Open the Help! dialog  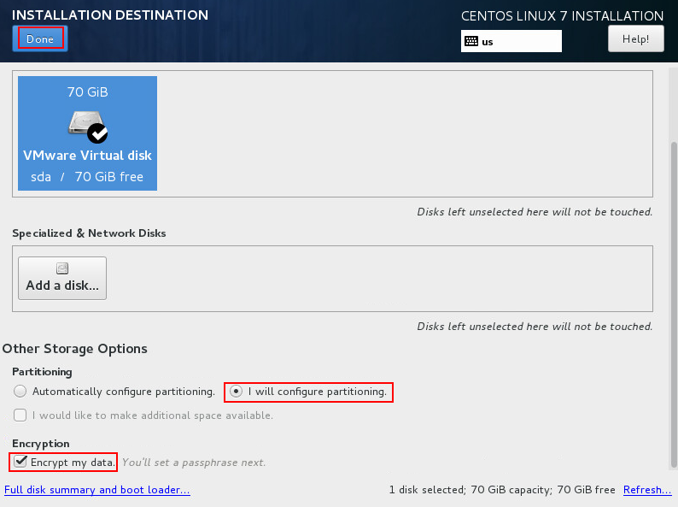(635, 38)
